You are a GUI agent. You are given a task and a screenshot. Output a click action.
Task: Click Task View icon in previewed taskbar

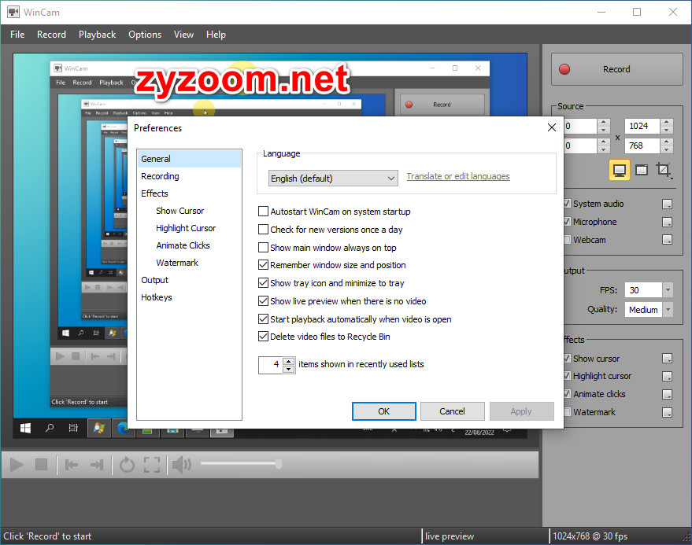73,428
